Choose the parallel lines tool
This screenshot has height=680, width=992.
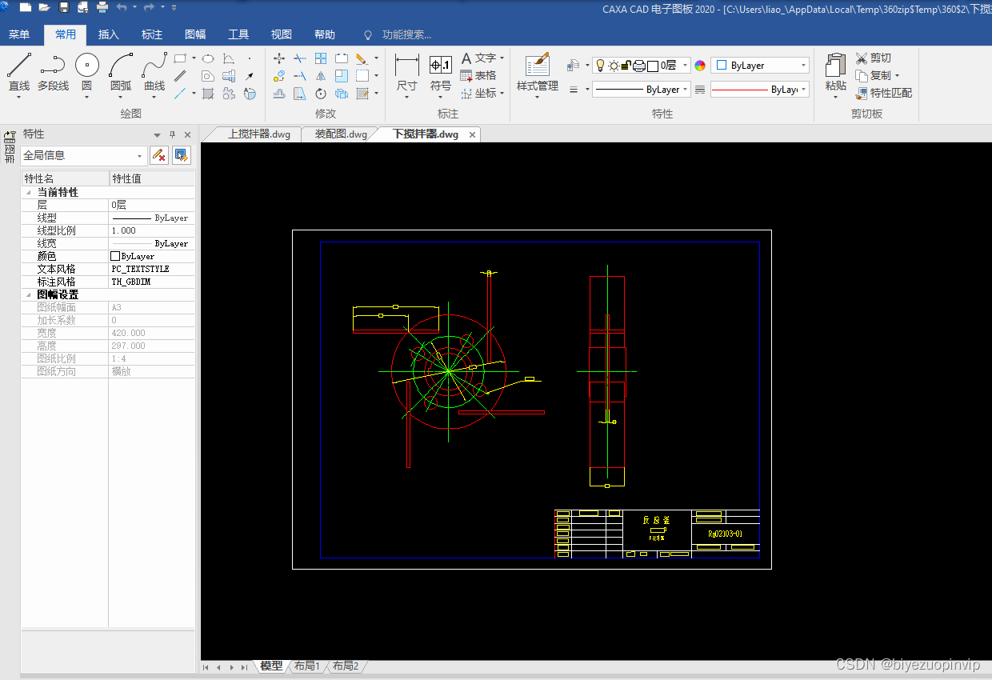[x=181, y=76]
